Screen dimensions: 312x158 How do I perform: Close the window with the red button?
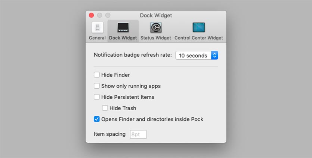click(x=91, y=15)
